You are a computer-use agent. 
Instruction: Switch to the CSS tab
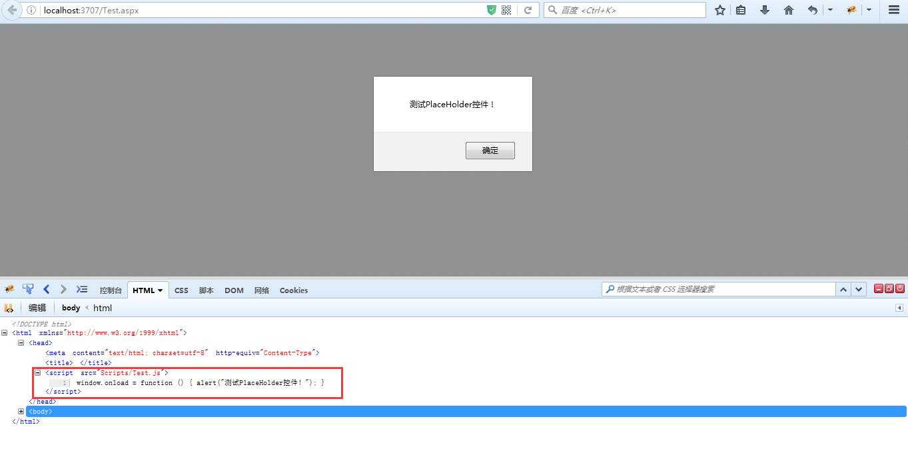click(x=181, y=290)
